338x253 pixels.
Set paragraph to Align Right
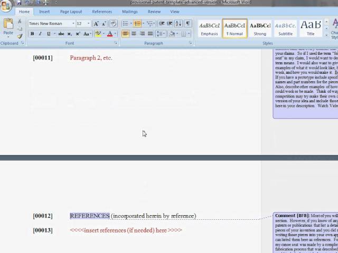(x=142, y=34)
